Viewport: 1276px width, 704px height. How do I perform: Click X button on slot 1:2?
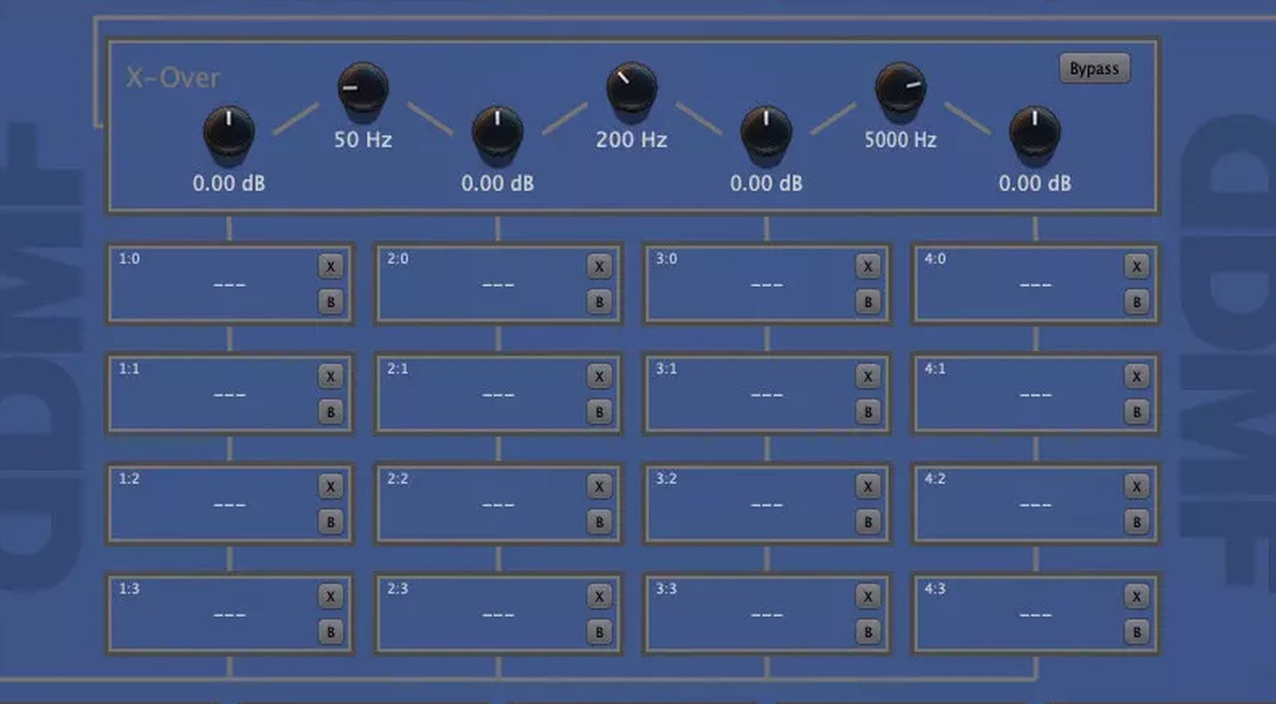[x=331, y=487]
